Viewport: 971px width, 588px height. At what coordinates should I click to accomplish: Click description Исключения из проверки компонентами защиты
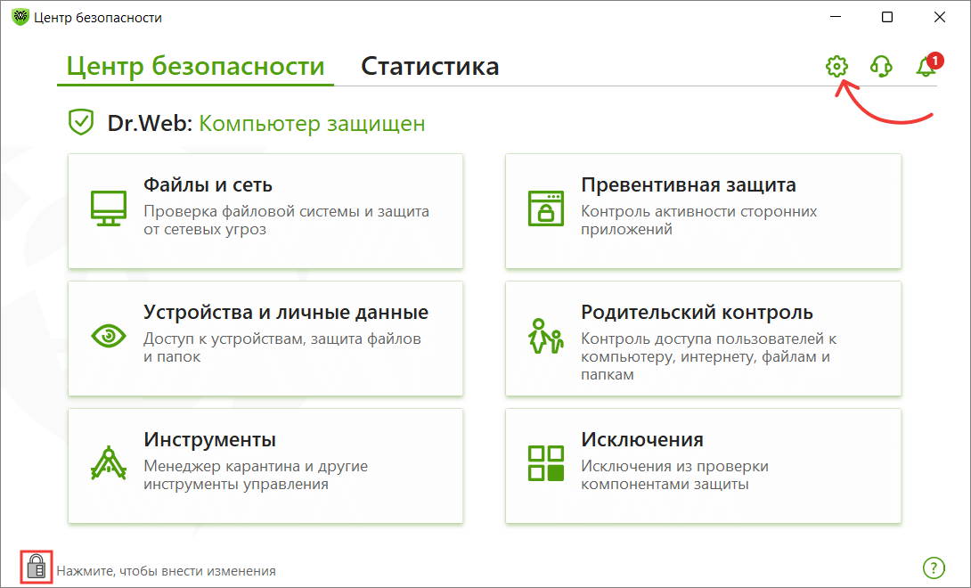pos(674,475)
